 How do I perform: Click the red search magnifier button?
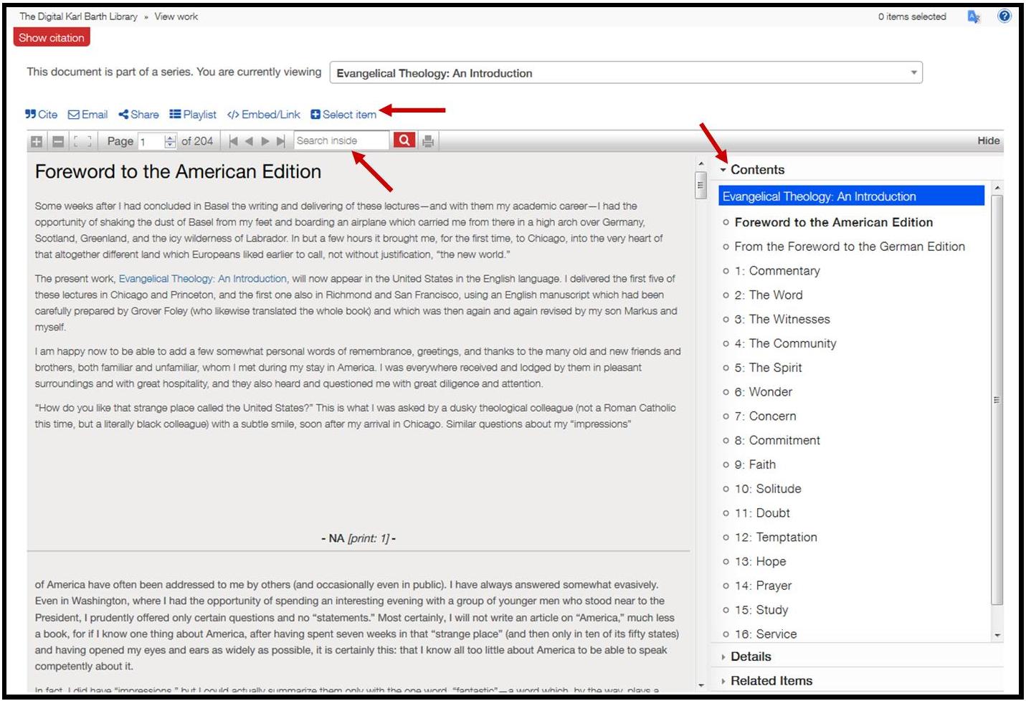pos(404,140)
